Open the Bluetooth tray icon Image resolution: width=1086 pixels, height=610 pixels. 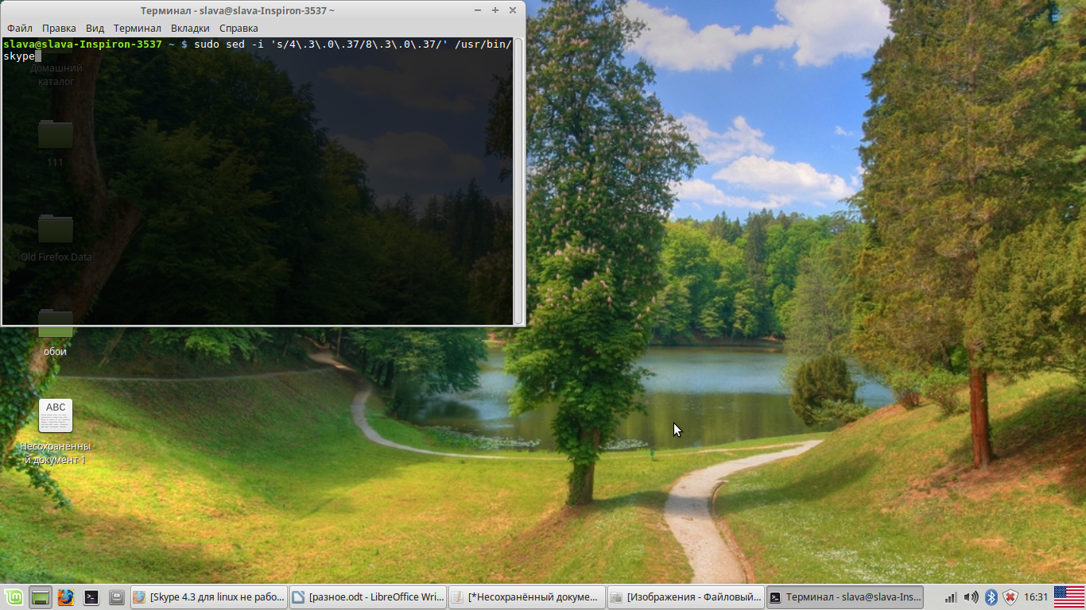pyautogui.click(x=991, y=596)
